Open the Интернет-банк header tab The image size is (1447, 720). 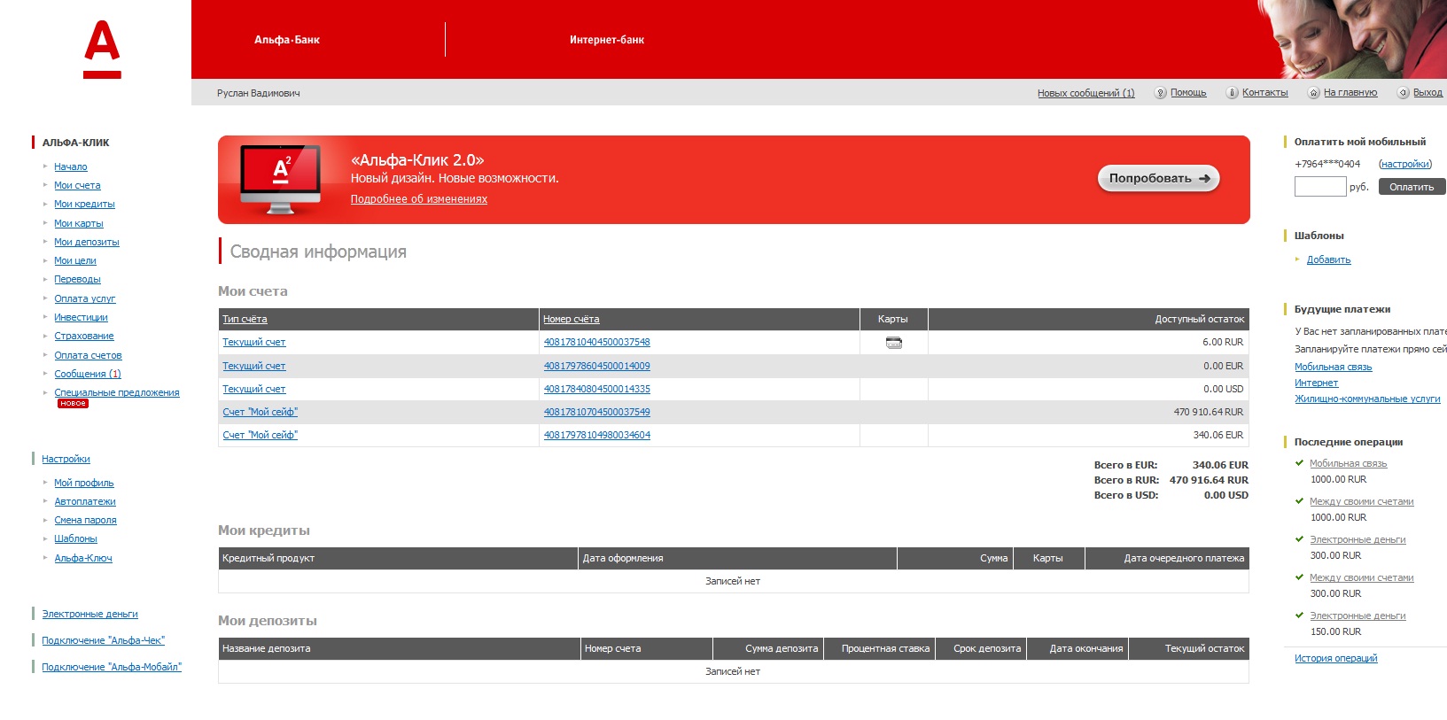[x=607, y=40]
